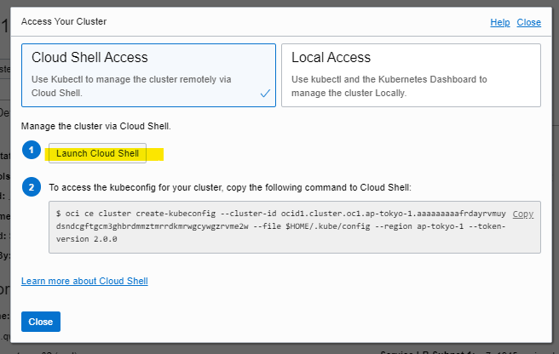Copy the create-kubeconfig command
The image size is (559, 354).
pos(523,214)
